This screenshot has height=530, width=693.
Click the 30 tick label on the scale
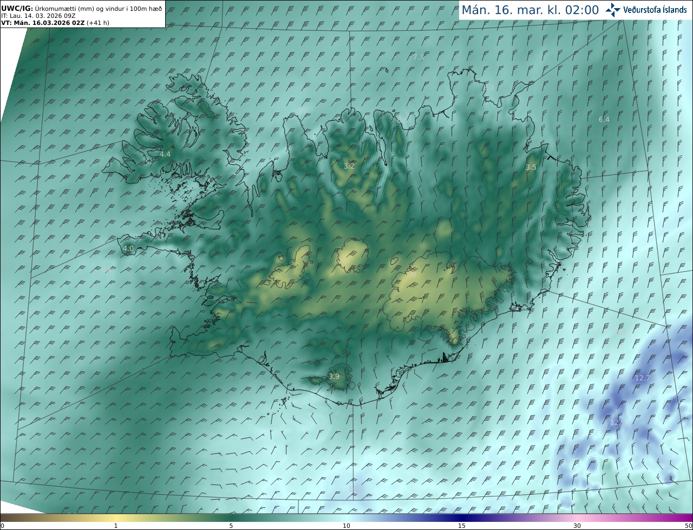[577, 526]
